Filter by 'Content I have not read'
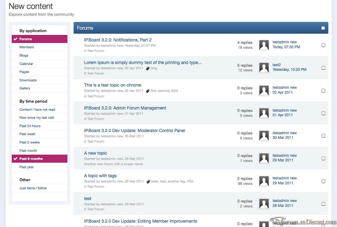 coord(40,109)
